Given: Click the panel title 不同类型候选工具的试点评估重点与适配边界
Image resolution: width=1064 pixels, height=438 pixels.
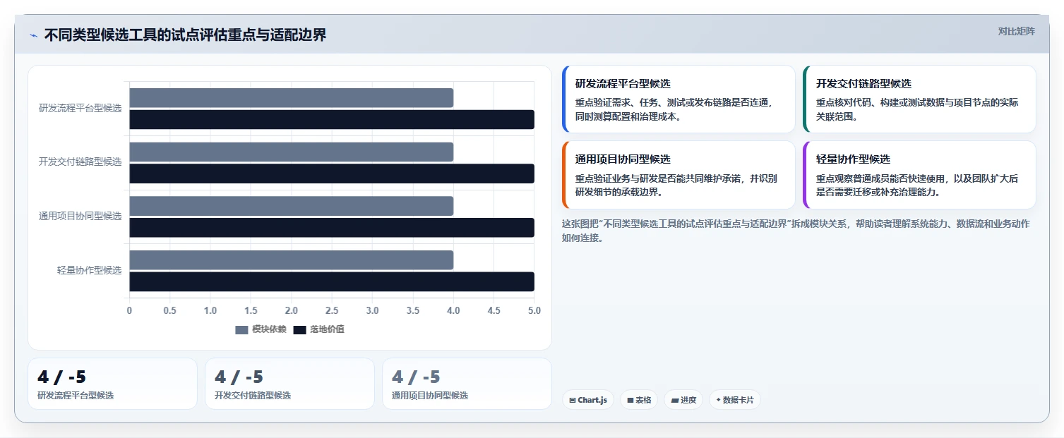Looking at the screenshot, I should tap(185, 35).
